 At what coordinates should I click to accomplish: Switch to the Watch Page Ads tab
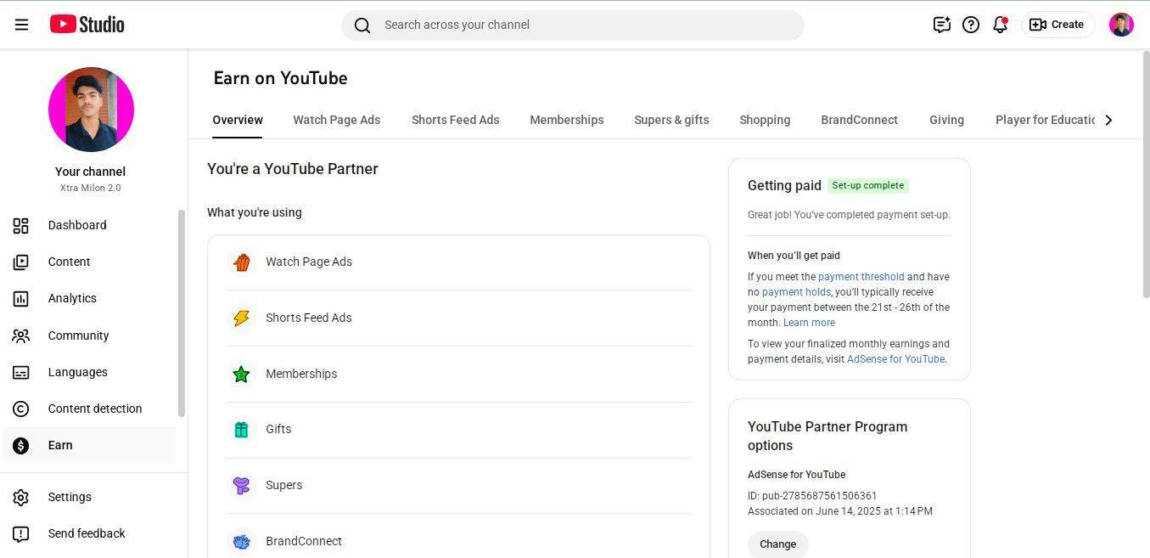coord(336,120)
